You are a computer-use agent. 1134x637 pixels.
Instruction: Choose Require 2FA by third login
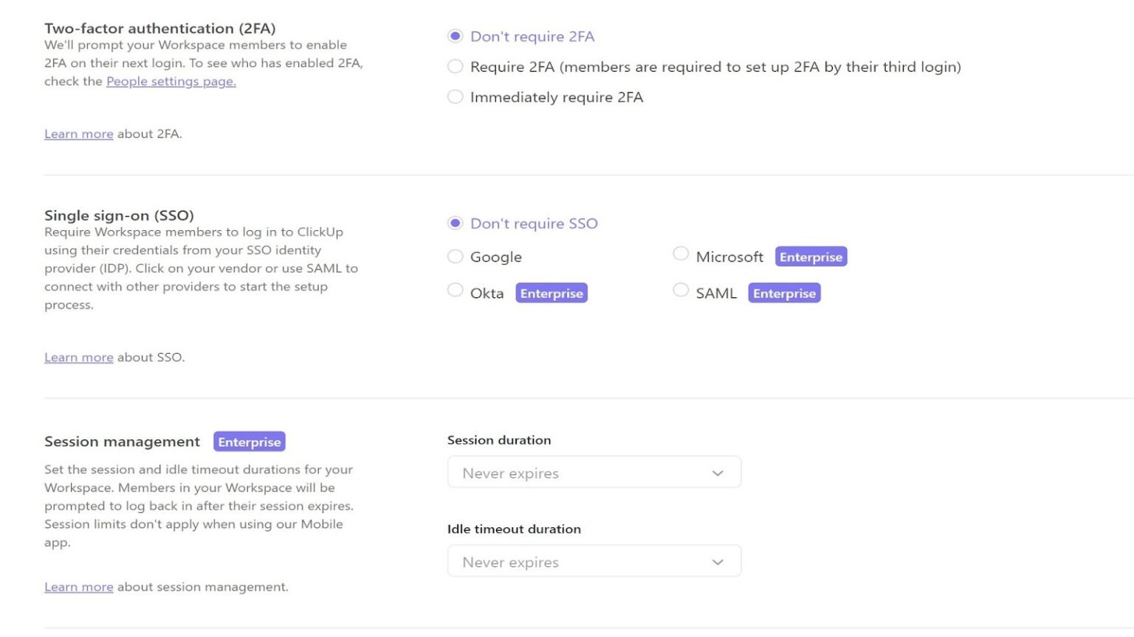tap(456, 66)
